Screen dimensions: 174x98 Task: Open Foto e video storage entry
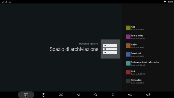tap(148, 37)
